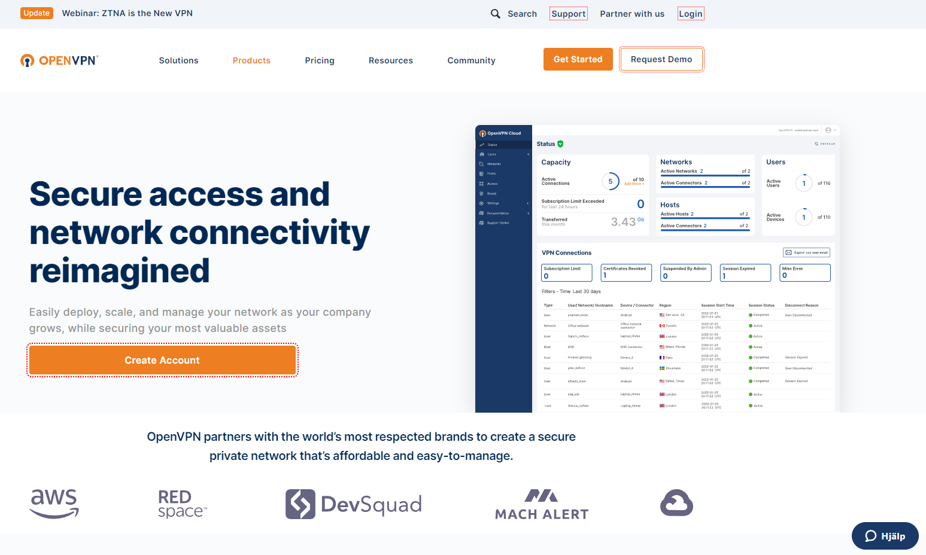Follow the Partner with us link

632,14
